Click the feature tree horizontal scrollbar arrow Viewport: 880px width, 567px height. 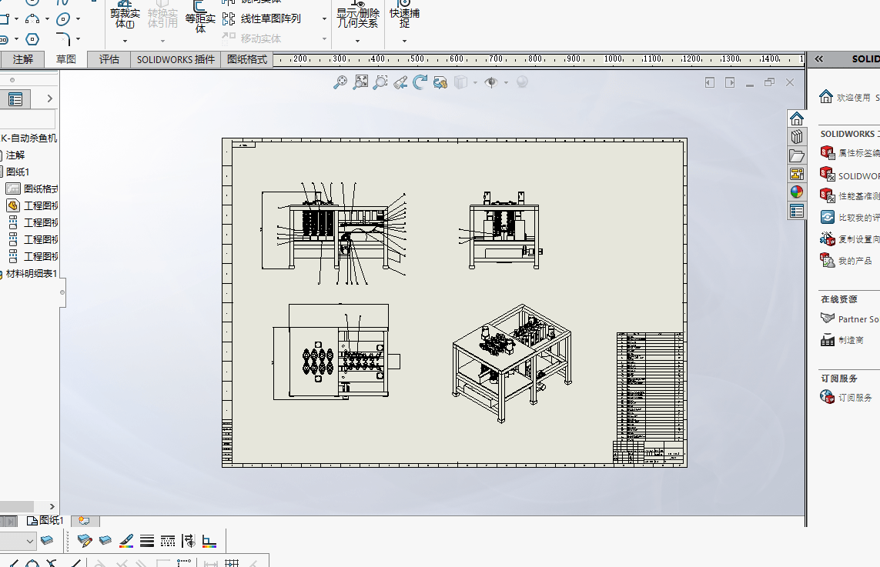tap(52, 506)
